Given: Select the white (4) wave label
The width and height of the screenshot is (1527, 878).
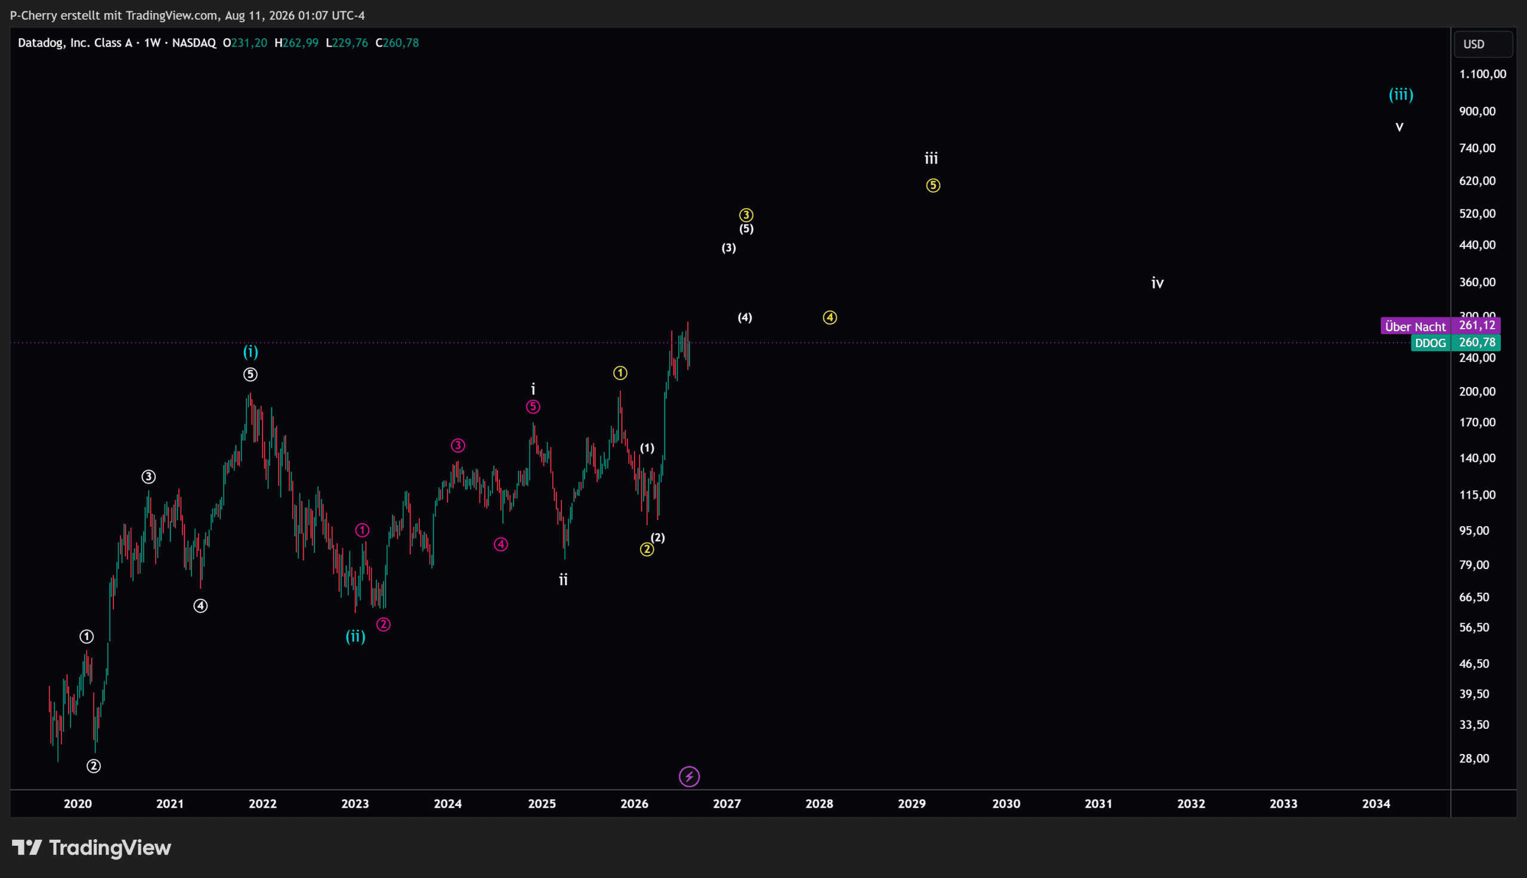Looking at the screenshot, I should pos(745,317).
